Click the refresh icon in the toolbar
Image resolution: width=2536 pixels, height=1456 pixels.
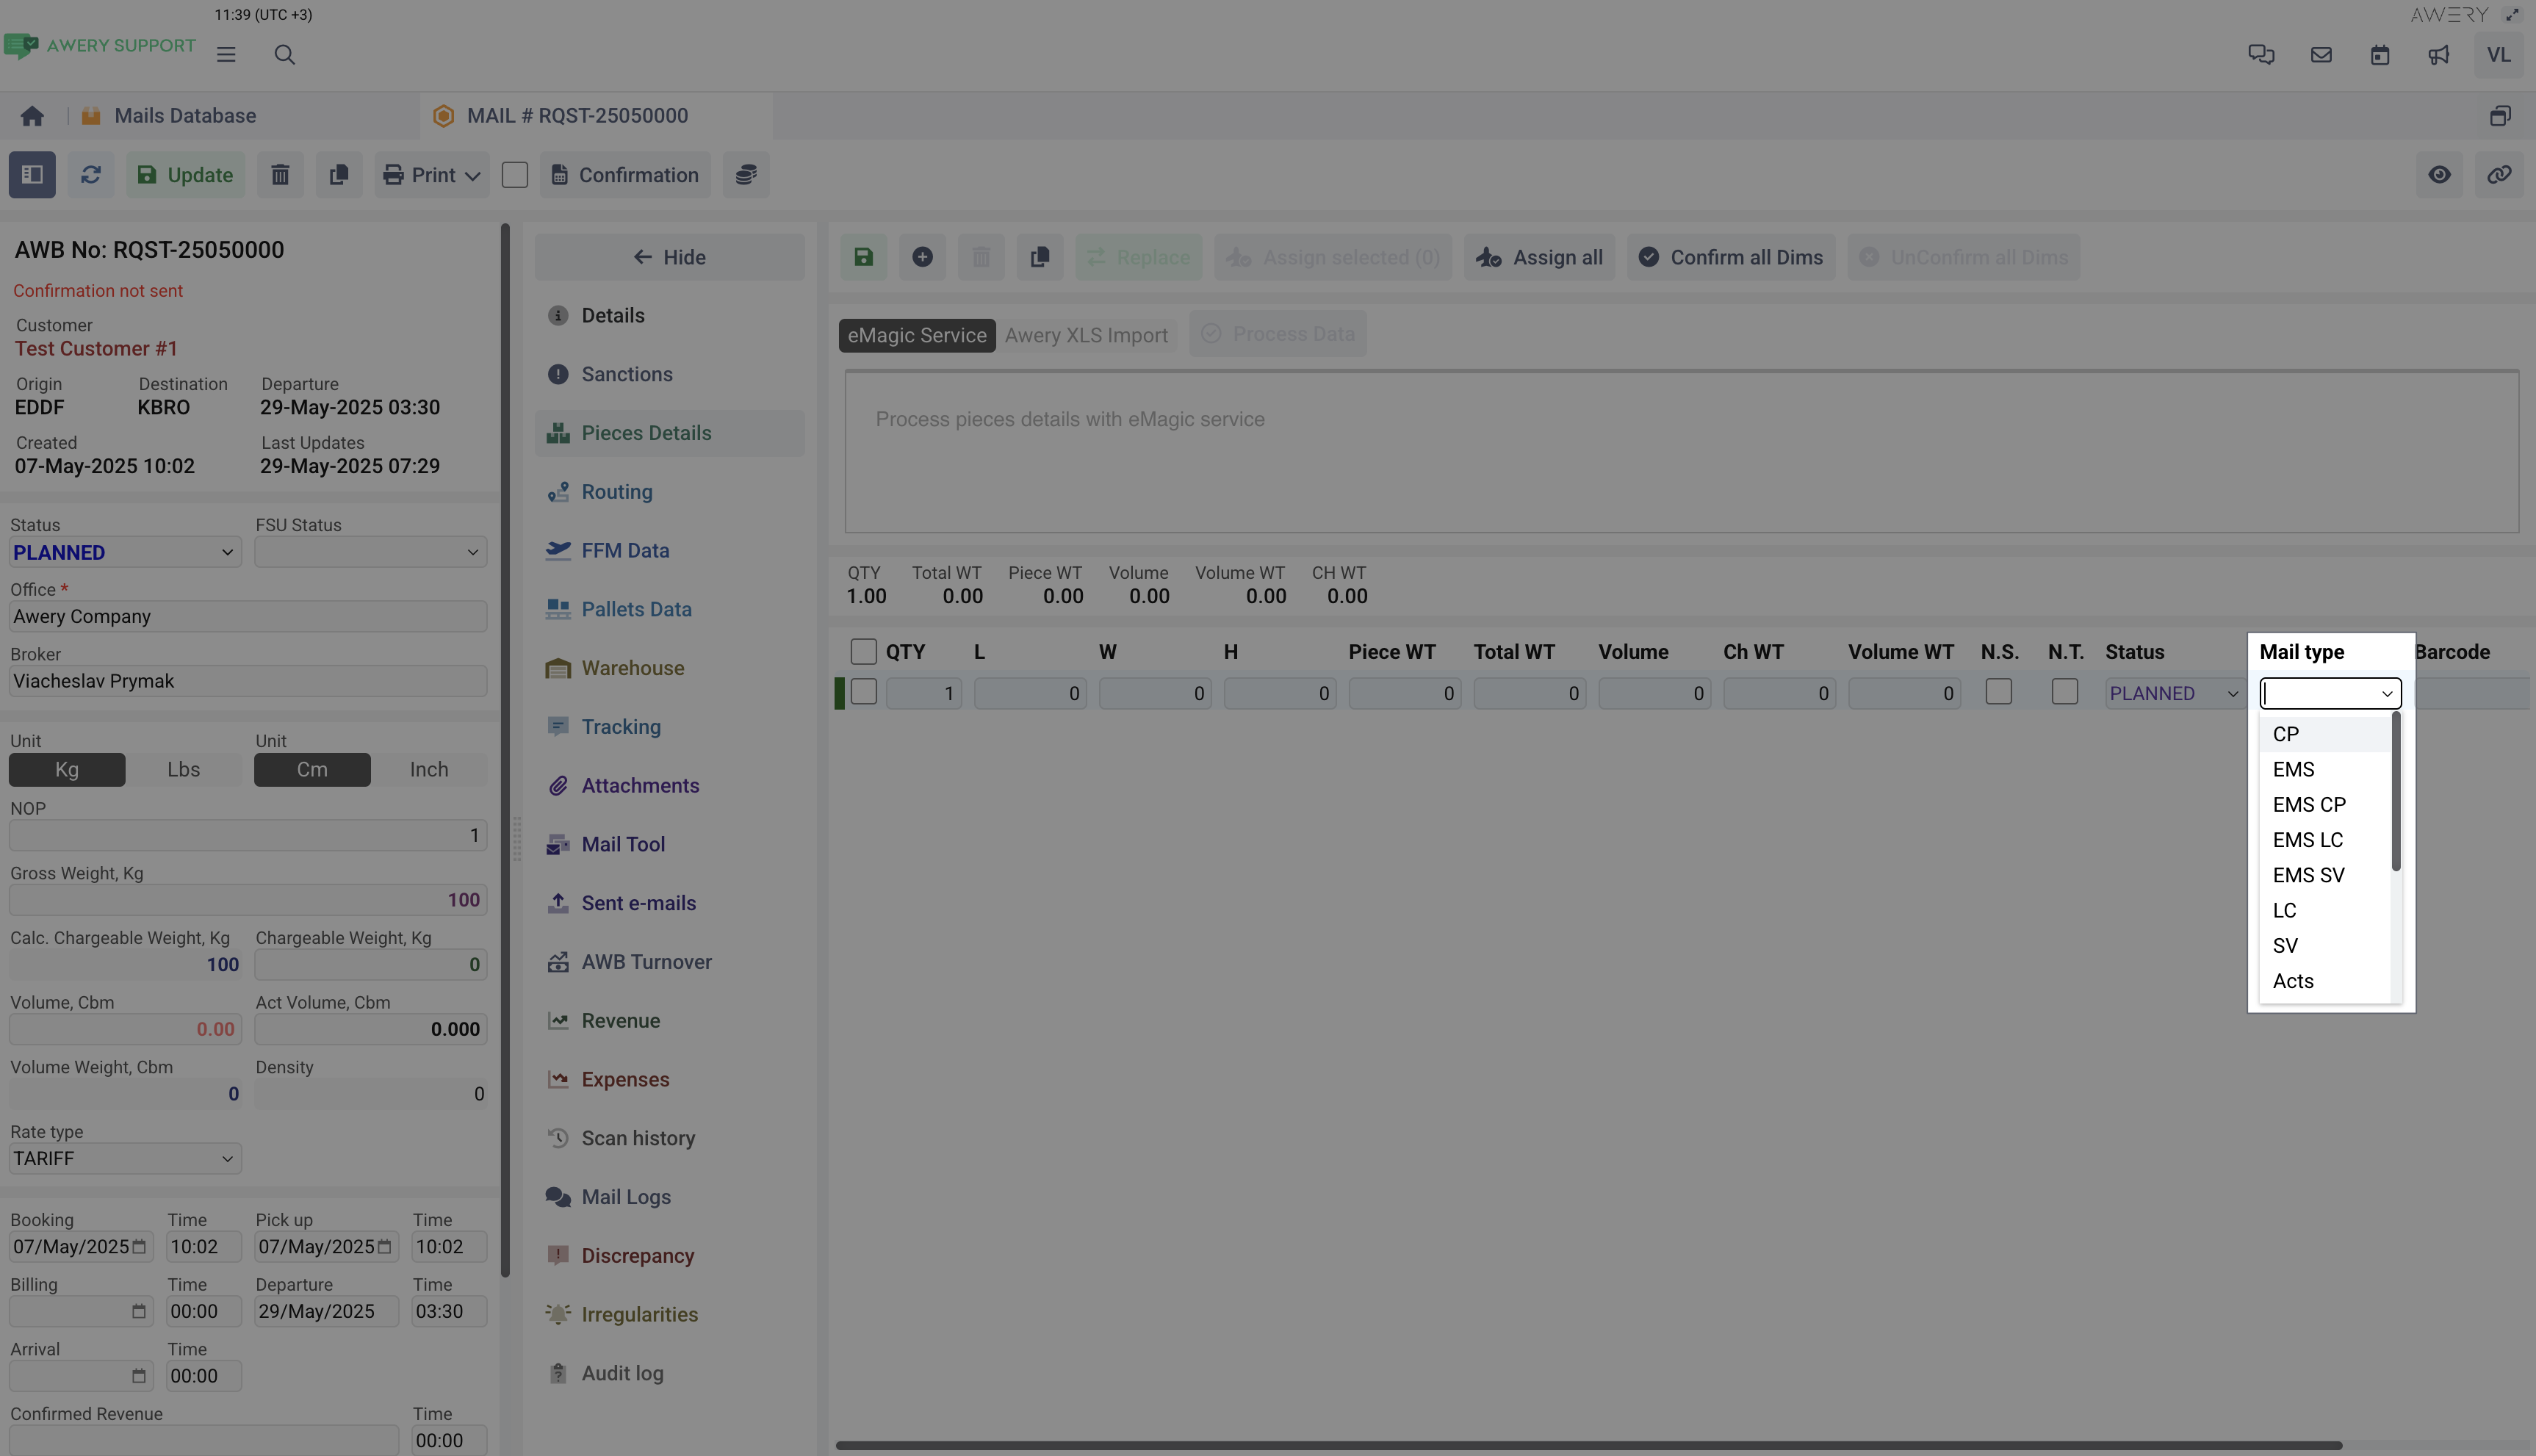(x=90, y=175)
